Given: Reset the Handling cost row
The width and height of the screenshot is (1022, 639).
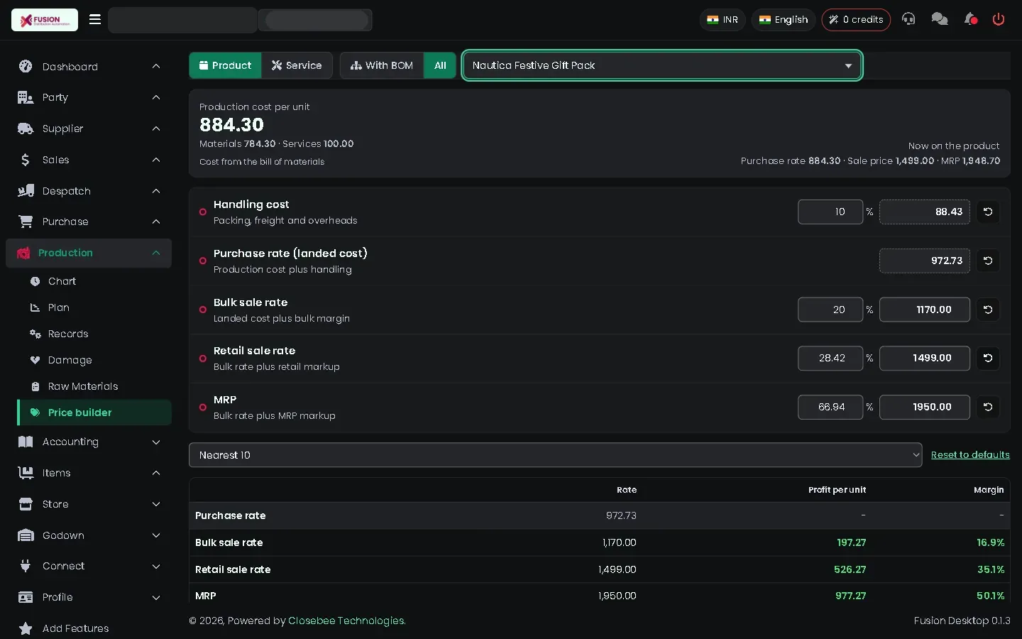Looking at the screenshot, I should point(988,212).
